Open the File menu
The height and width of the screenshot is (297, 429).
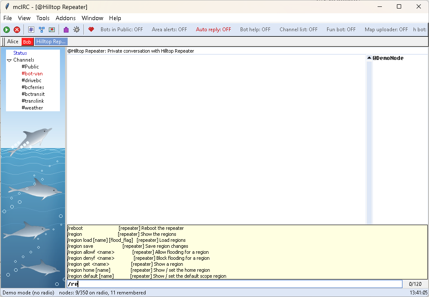point(8,18)
